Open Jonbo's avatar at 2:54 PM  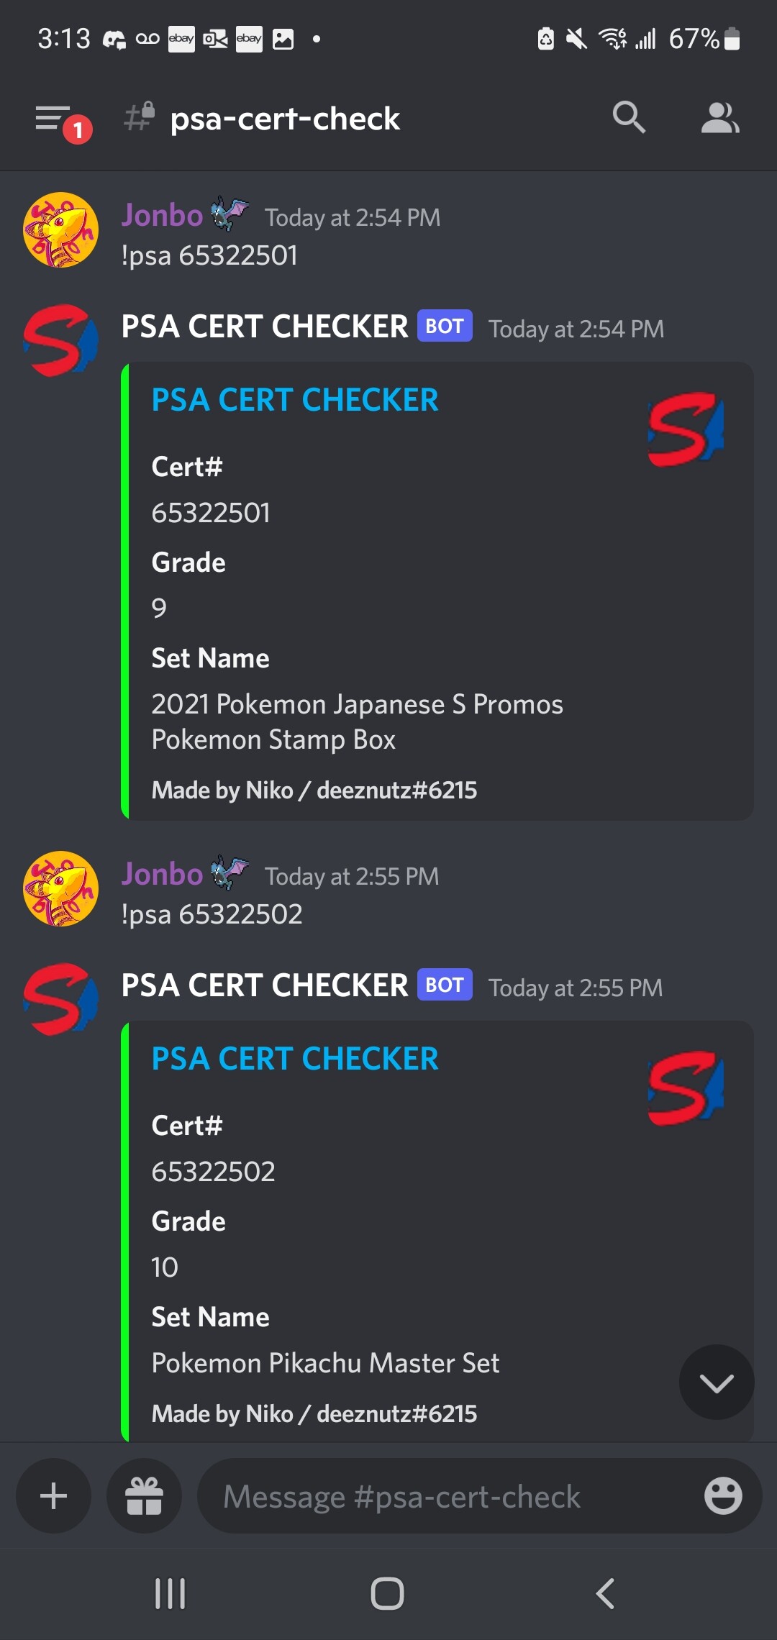pyautogui.click(x=61, y=230)
